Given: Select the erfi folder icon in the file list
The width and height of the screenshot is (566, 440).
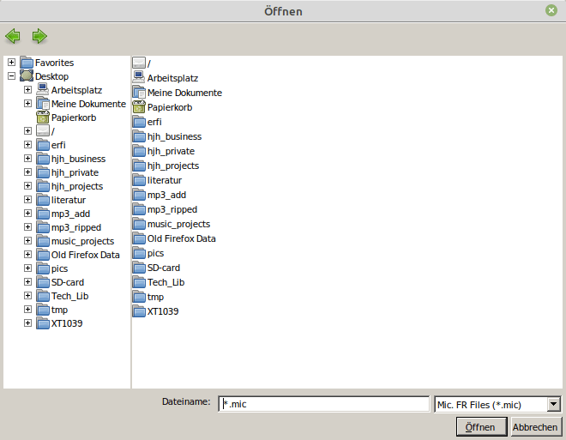Looking at the screenshot, I should (x=139, y=122).
